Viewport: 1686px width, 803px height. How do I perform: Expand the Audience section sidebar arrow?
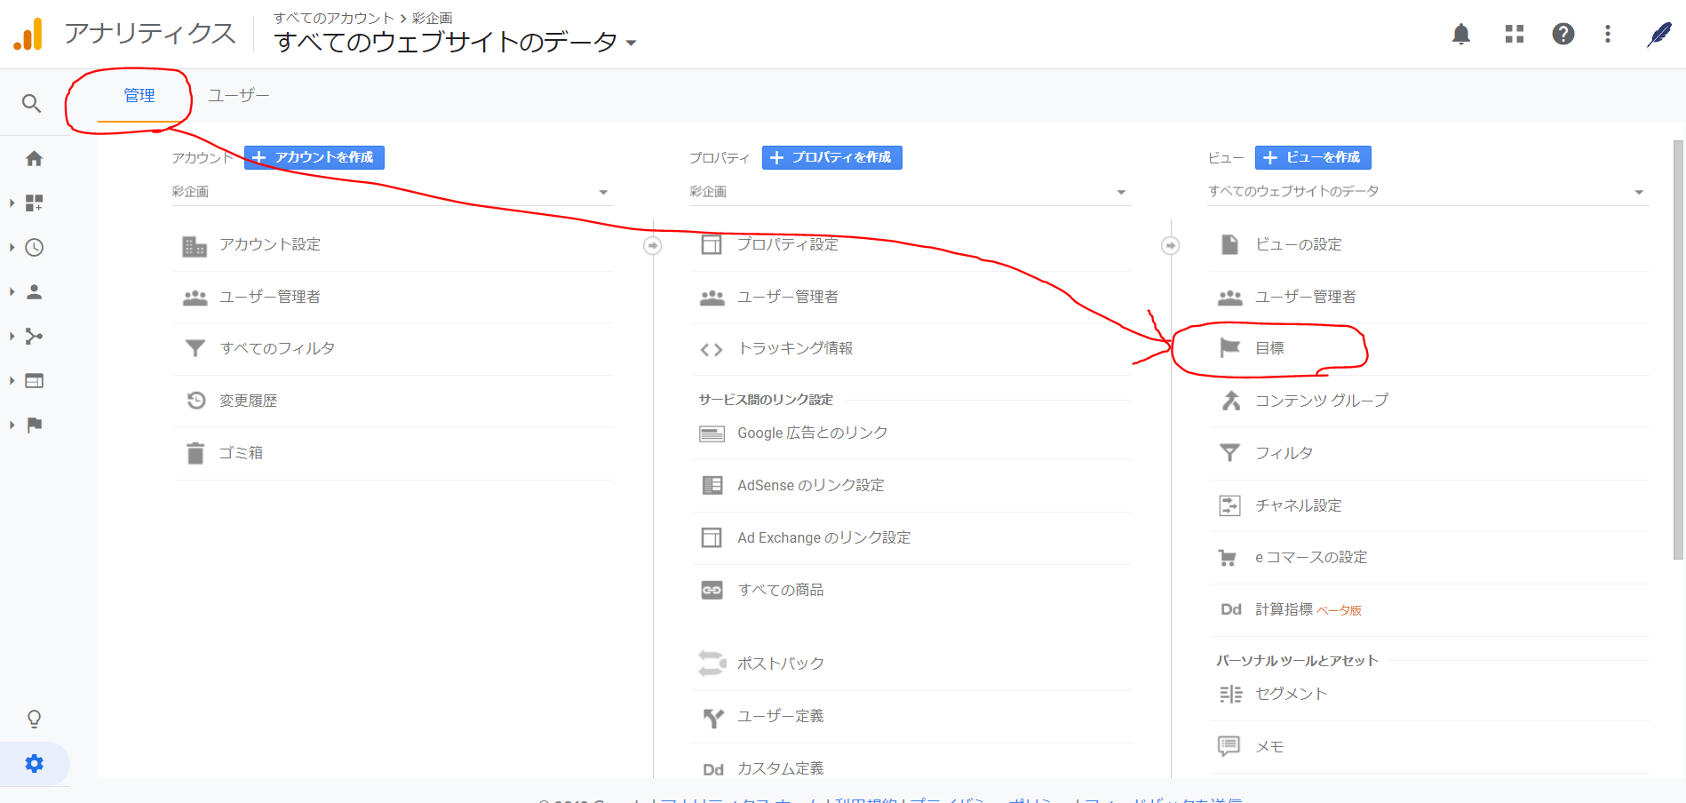click(12, 291)
